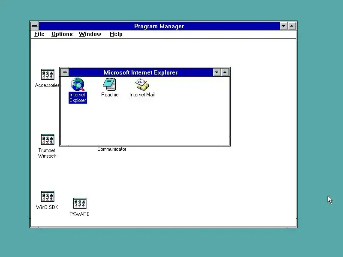Image resolution: width=343 pixels, height=257 pixels.
Task: Open Program Manager control menu box
Action: (x=35, y=26)
